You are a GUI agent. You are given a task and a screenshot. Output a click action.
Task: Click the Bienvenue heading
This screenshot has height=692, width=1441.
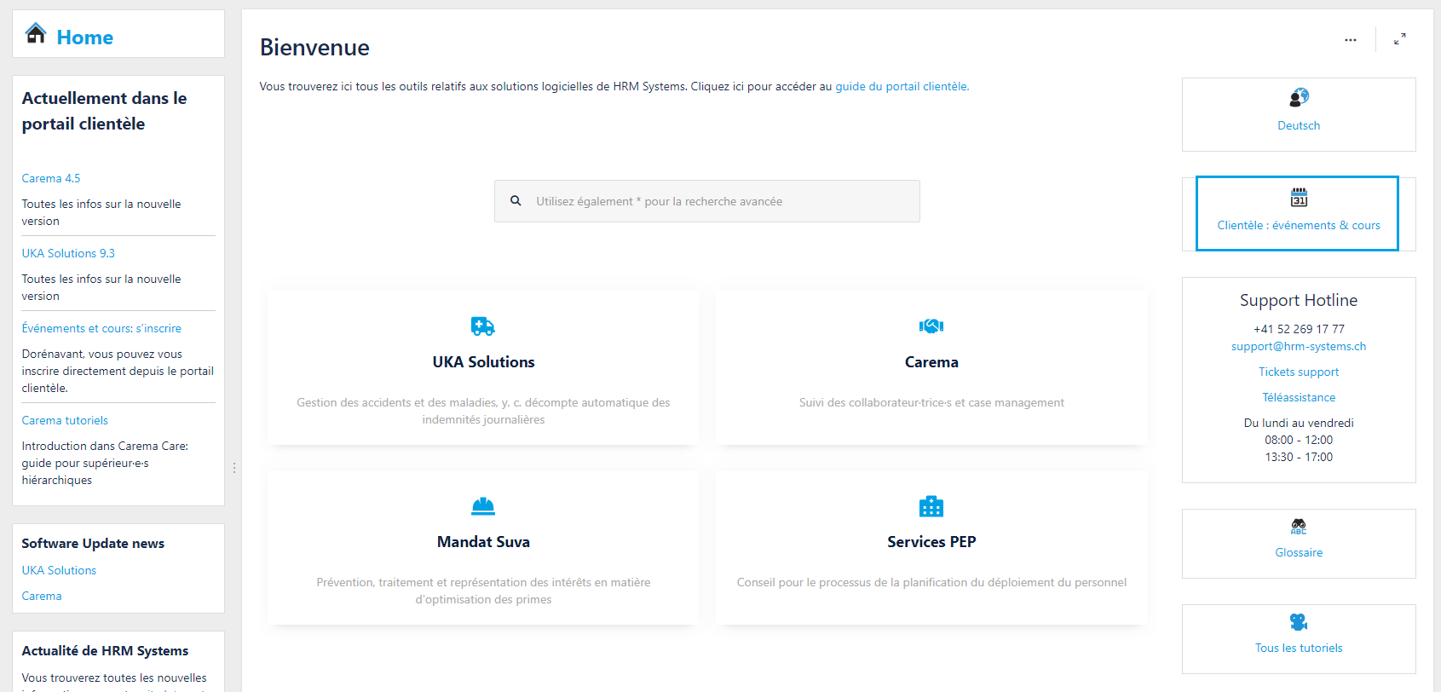(x=314, y=47)
